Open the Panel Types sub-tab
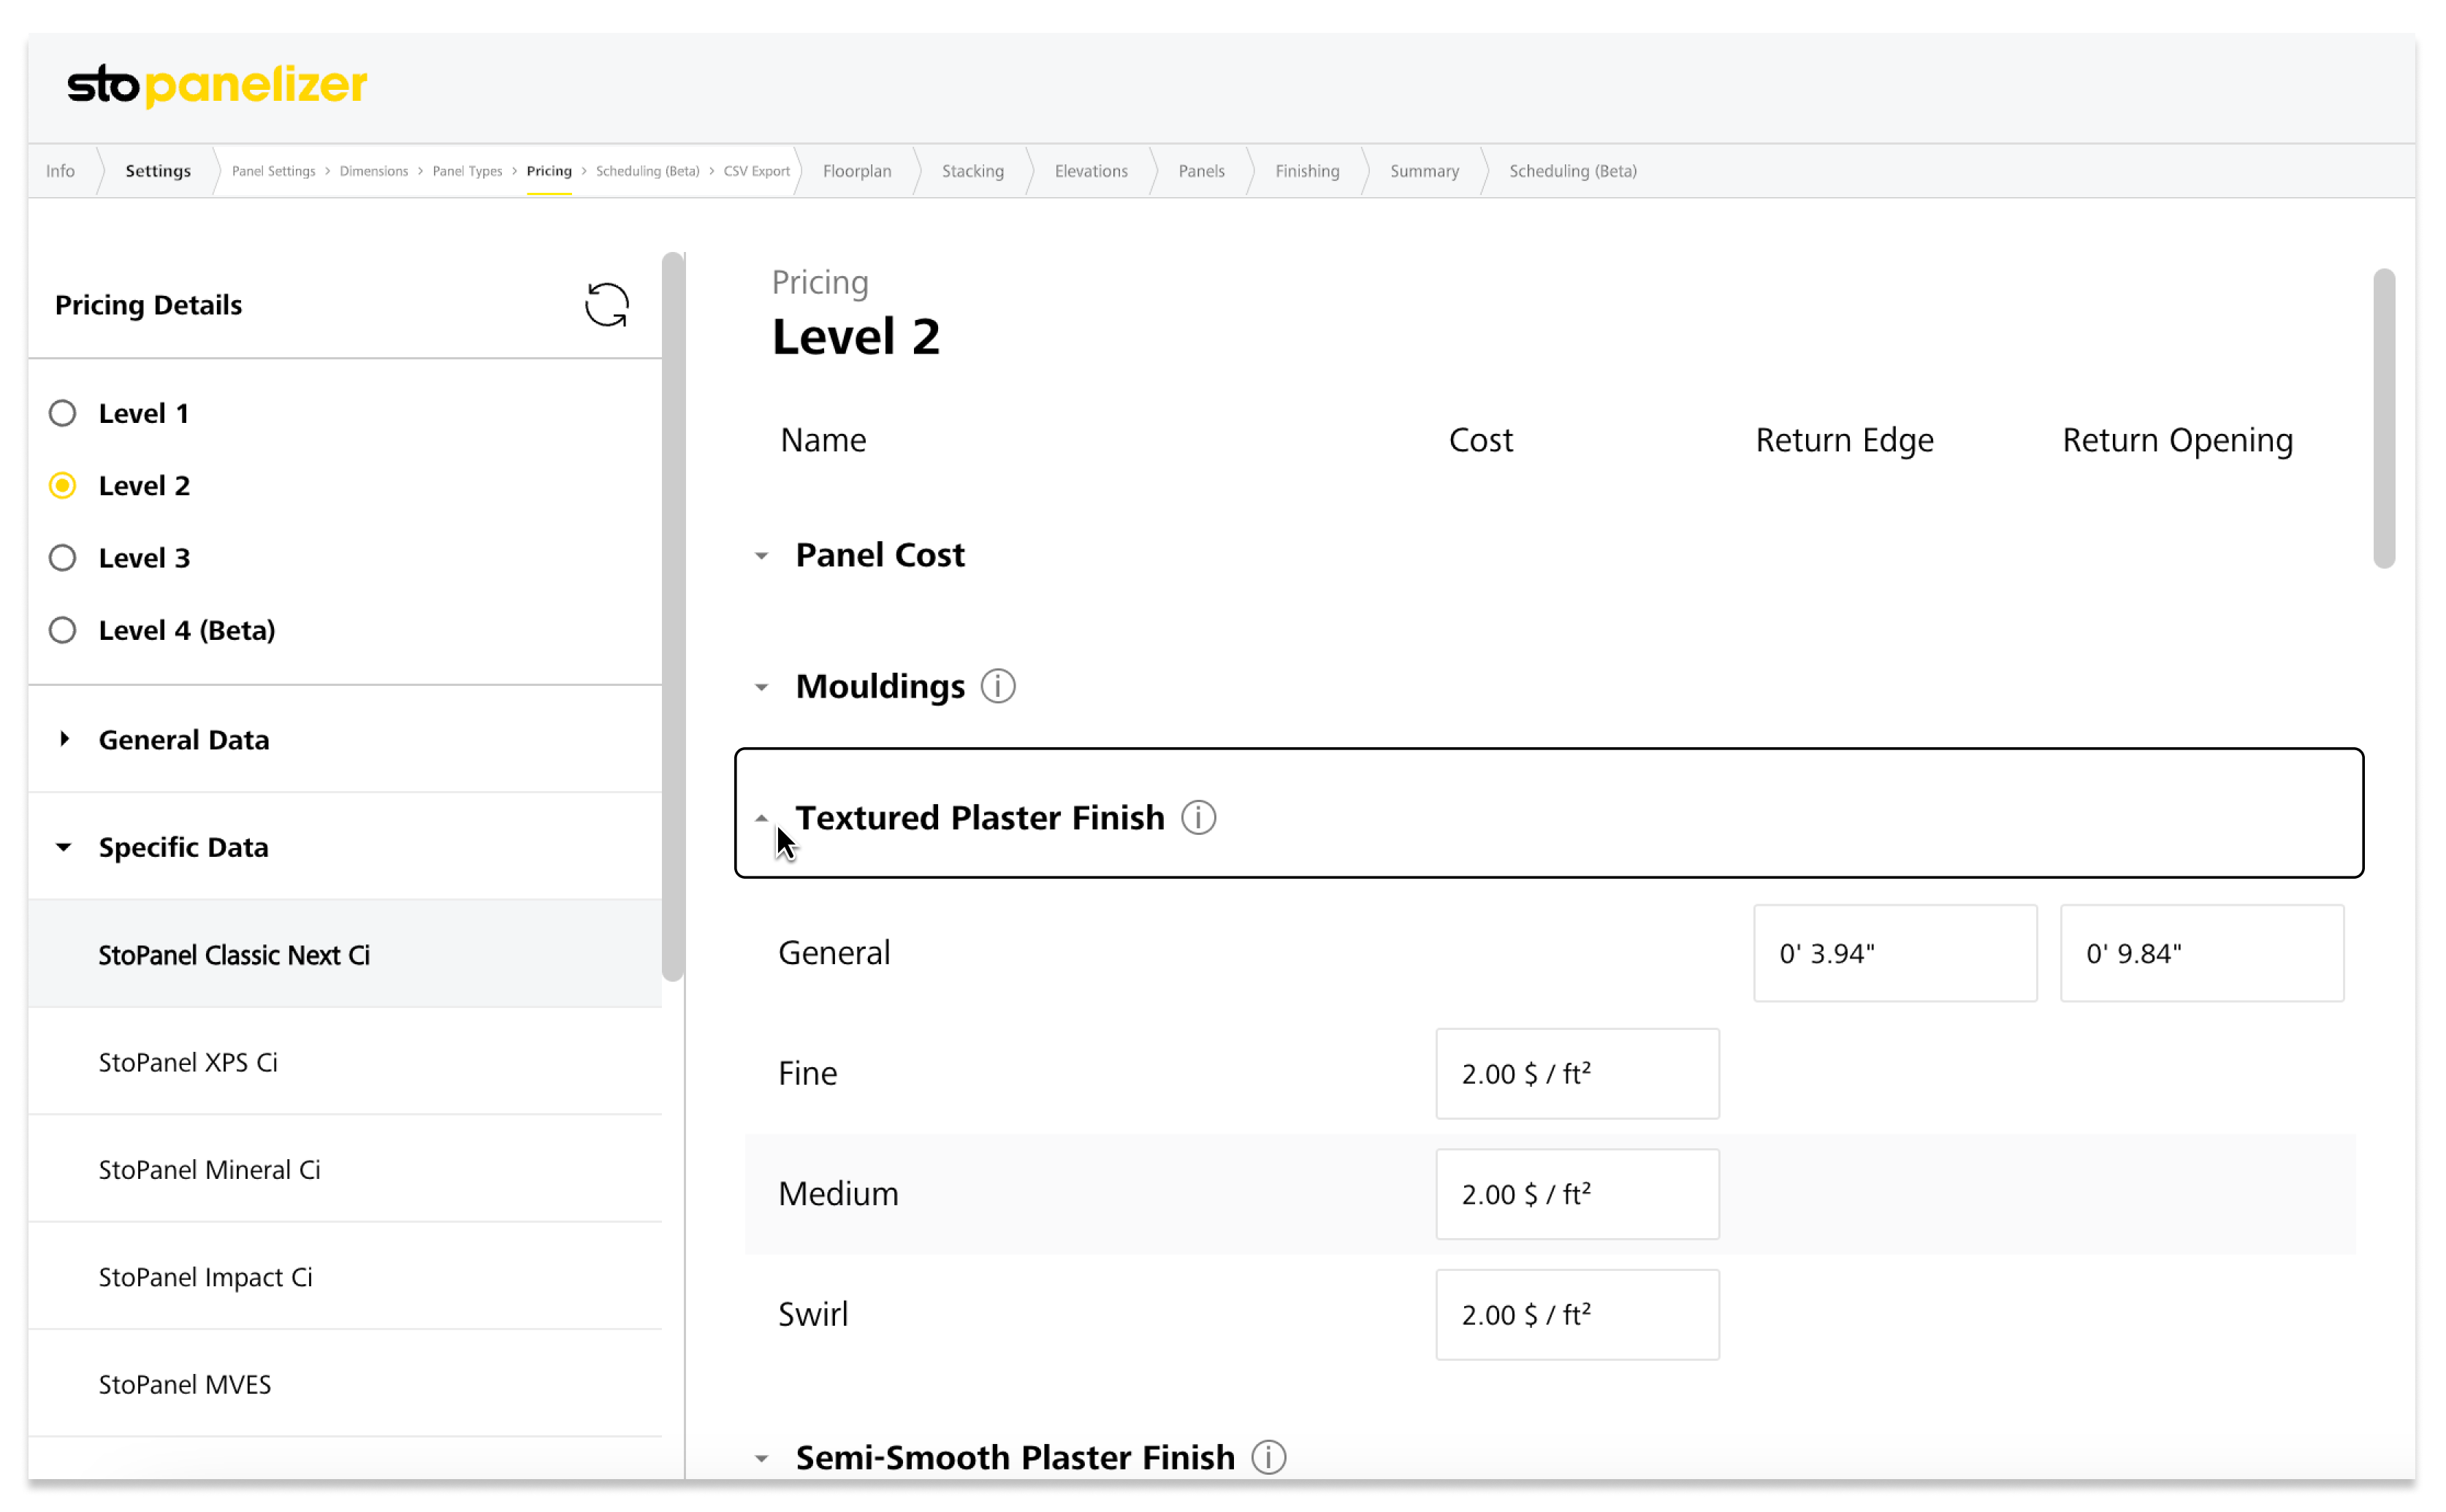Viewport: 2446px width, 1512px height. [467, 171]
